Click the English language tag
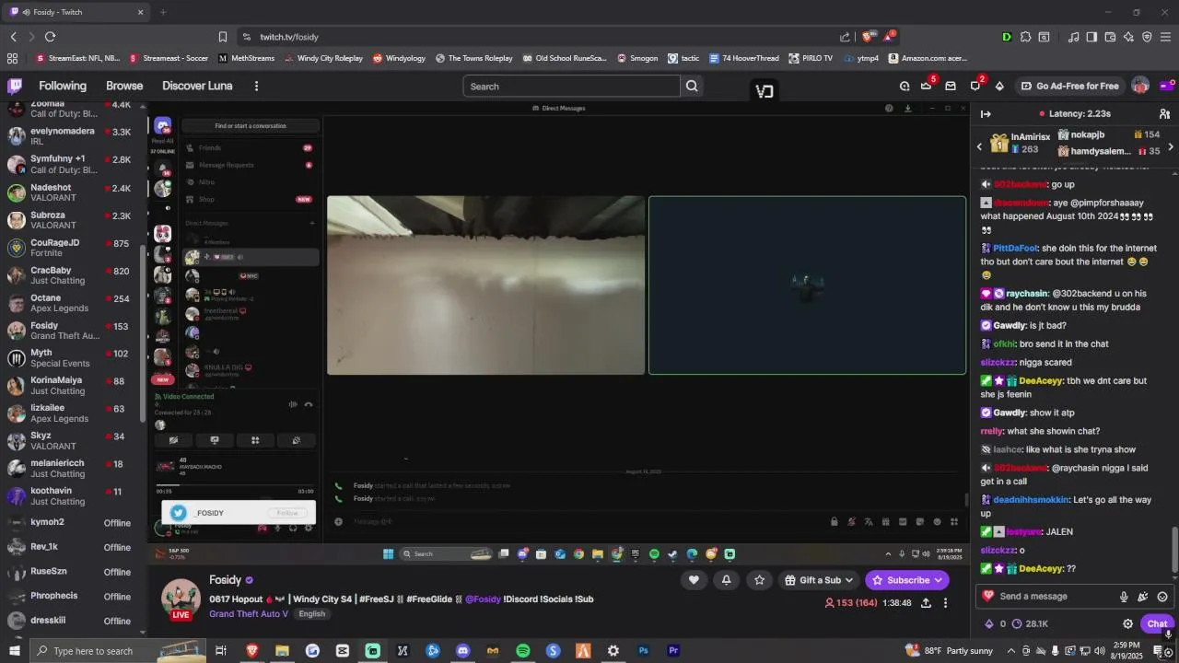 311,614
